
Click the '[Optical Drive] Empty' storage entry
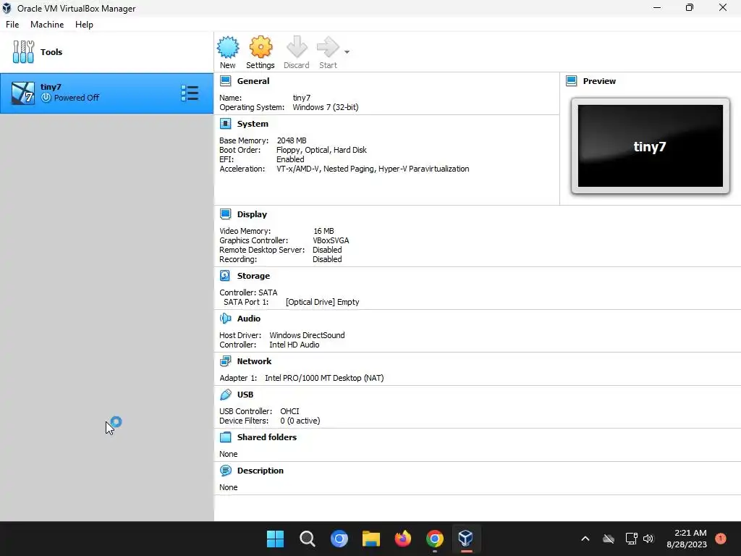[322, 302]
